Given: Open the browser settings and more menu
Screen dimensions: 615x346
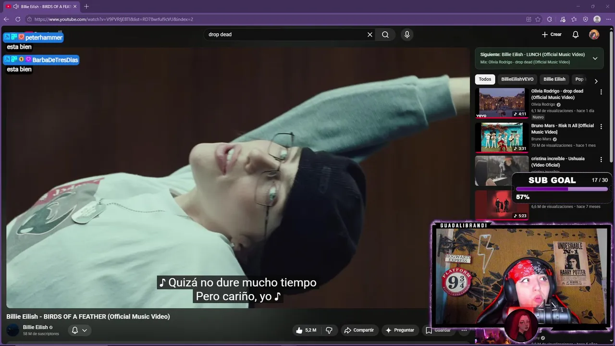Looking at the screenshot, I should click(609, 19).
